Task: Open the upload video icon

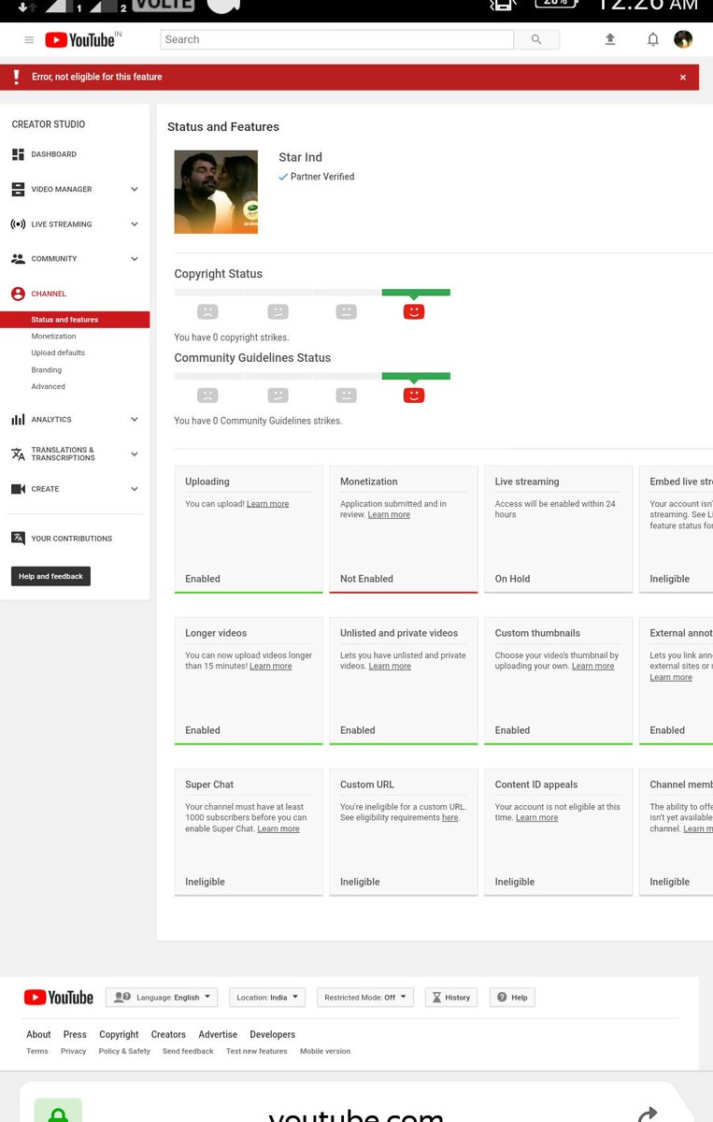Action: point(610,39)
